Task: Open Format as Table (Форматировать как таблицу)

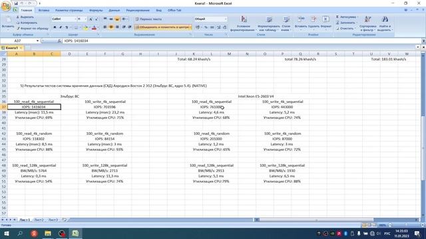Action: (x=268, y=23)
